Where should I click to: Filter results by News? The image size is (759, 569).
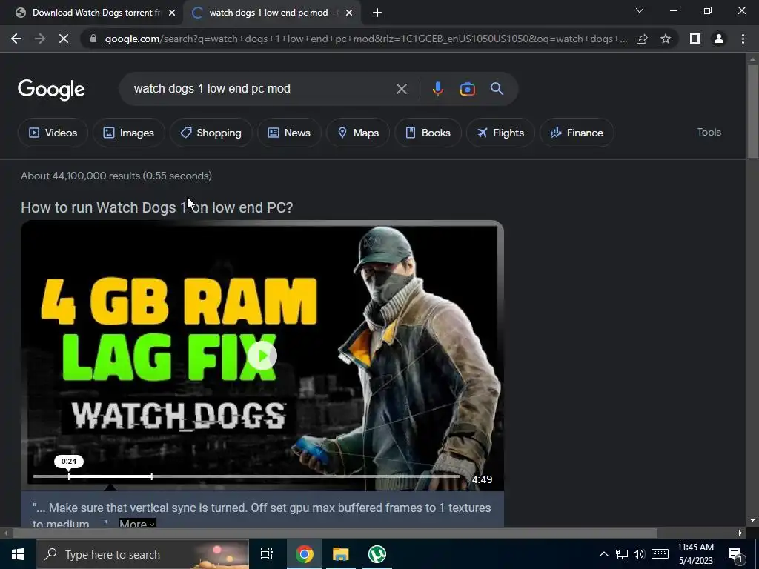coord(289,133)
